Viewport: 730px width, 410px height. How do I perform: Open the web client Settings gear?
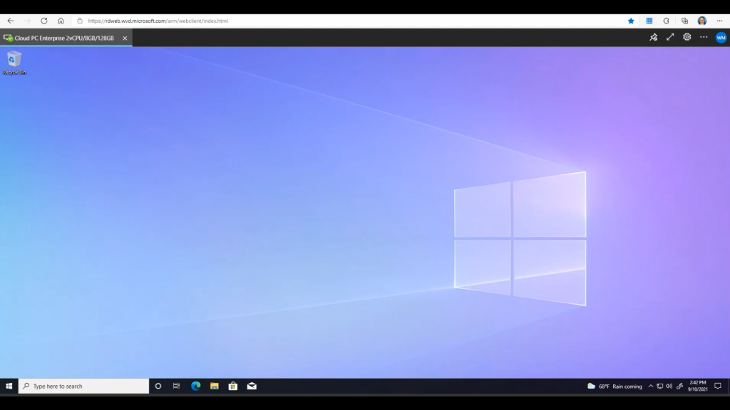[x=687, y=38]
